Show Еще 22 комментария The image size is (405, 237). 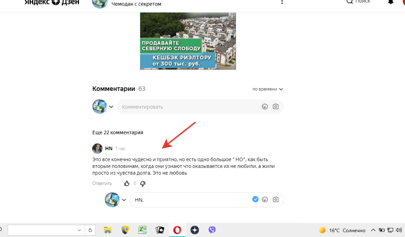click(118, 133)
